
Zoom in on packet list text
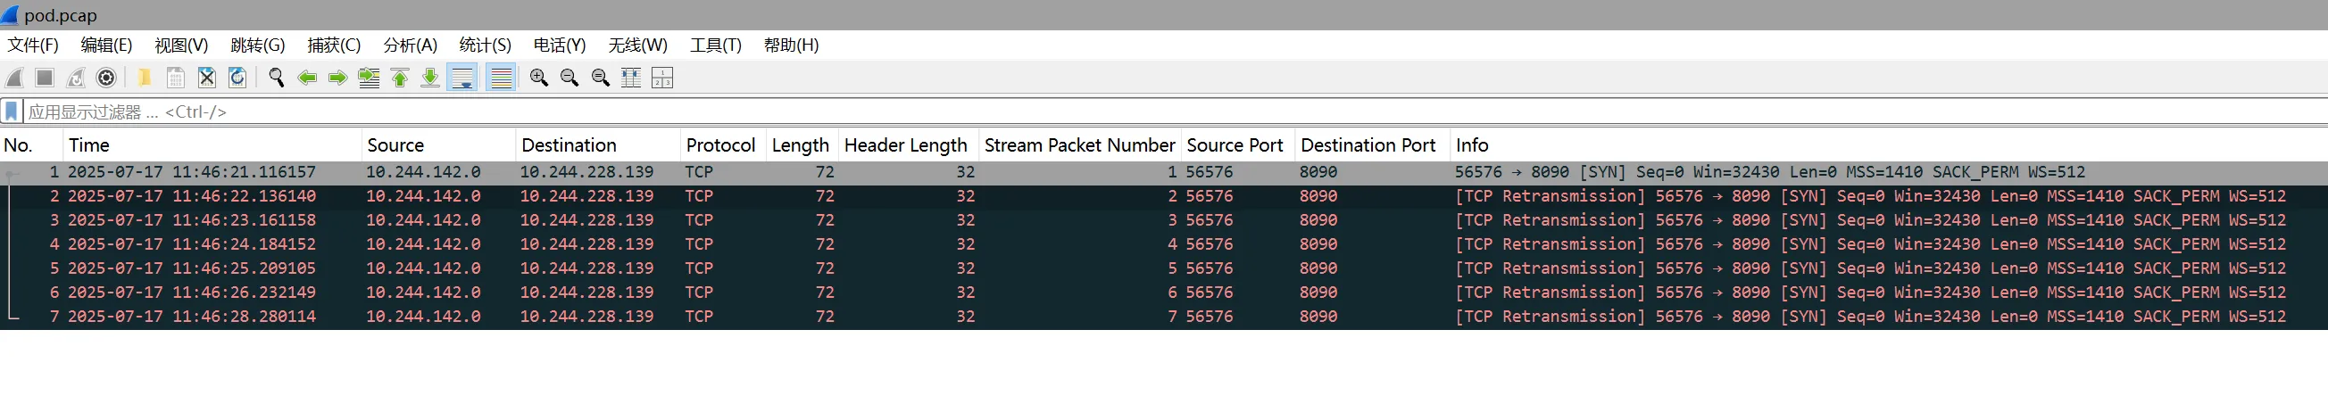(x=539, y=78)
